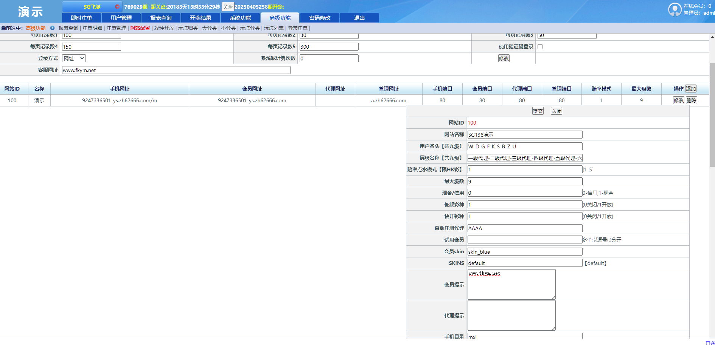
Task: Select 即时注单 in the top menu
Action: click(x=81, y=17)
